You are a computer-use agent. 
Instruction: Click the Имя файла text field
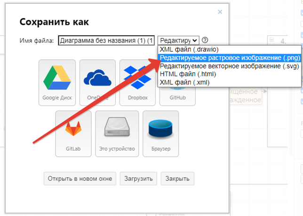click(106, 40)
